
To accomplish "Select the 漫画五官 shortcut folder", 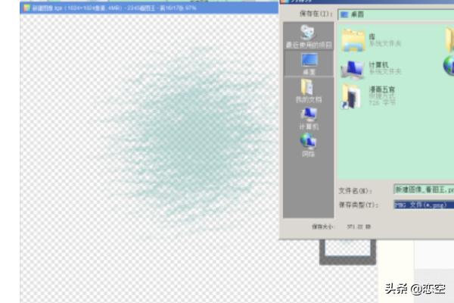I will pos(368,96).
